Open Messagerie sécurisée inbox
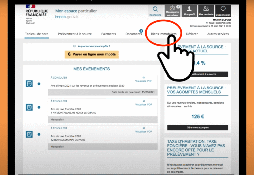 click(172, 11)
